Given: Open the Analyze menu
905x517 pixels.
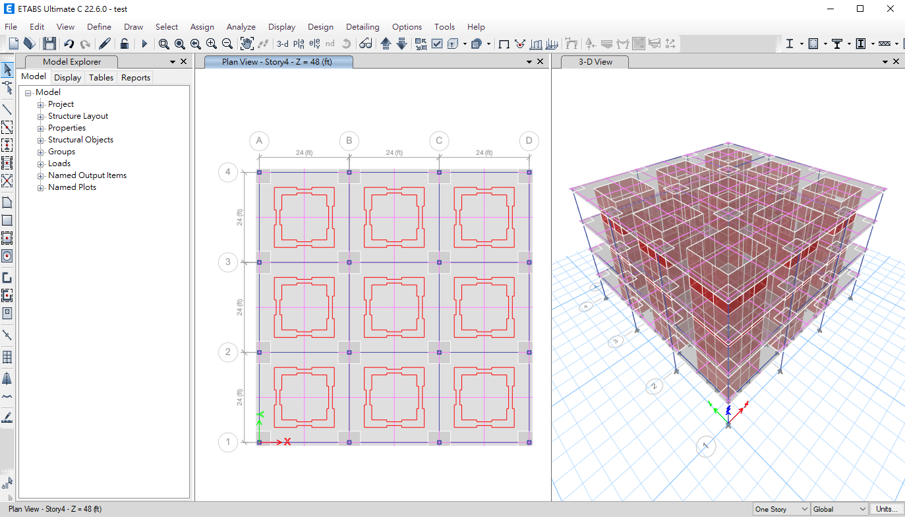Looking at the screenshot, I should 241,27.
